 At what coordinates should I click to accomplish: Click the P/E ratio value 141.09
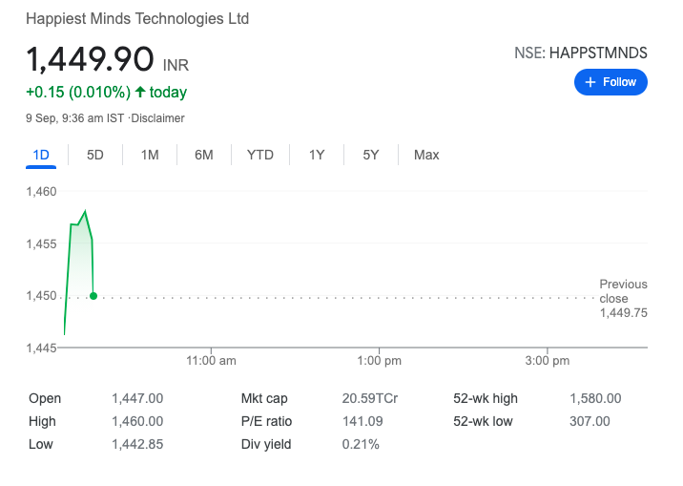point(362,421)
